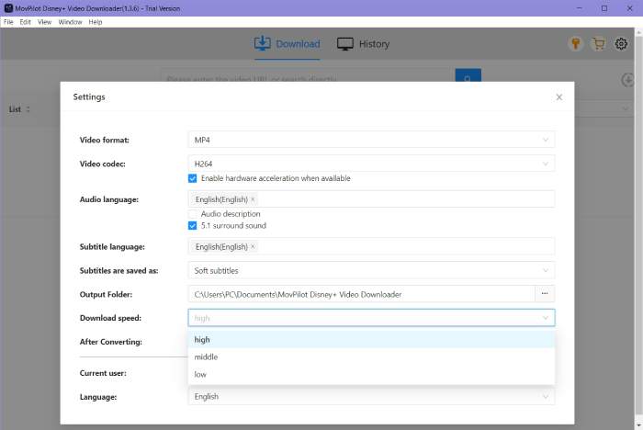Open the Edit menu
The height and width of the screenshot is (430, 643).
[25, 22]
